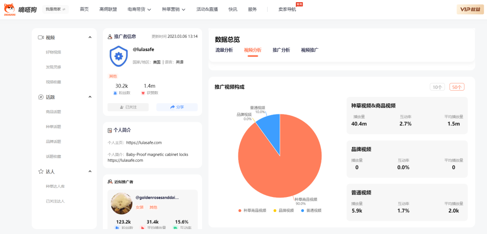Click the star icon beside 达人

coord(41,171)
